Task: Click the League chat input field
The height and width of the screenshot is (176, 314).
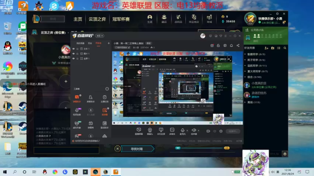Action: (66, 150)
